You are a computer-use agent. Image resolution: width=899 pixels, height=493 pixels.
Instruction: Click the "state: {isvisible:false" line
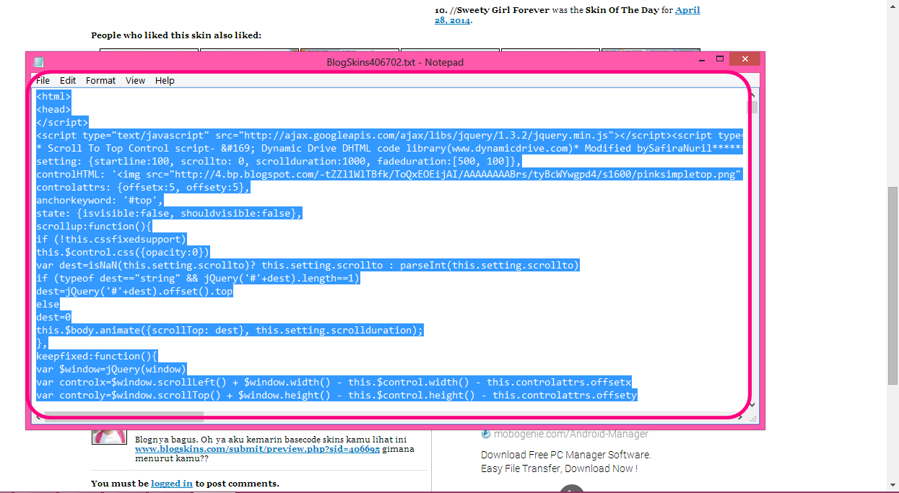coord(170,213)
